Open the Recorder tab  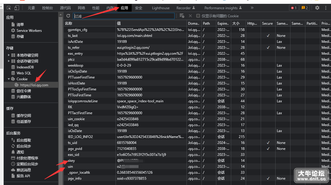[186, 8]
